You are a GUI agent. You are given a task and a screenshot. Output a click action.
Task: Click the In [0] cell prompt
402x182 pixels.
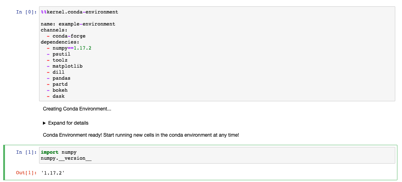(x=26, y=12)
